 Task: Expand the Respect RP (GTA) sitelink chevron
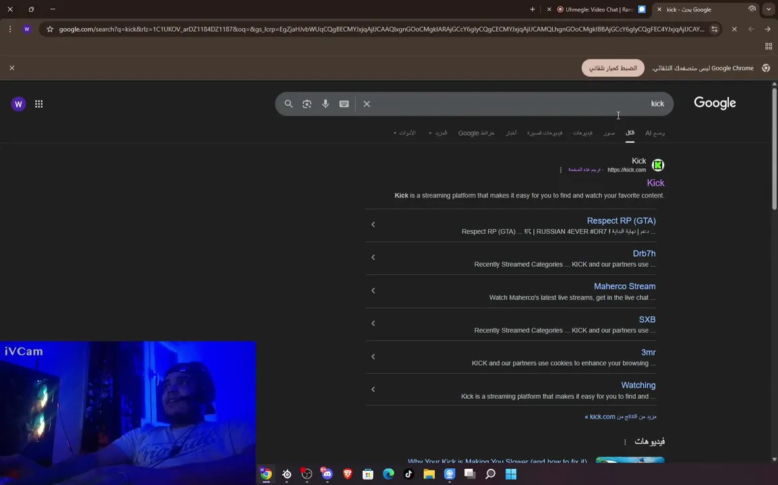(x=373, y=224)
